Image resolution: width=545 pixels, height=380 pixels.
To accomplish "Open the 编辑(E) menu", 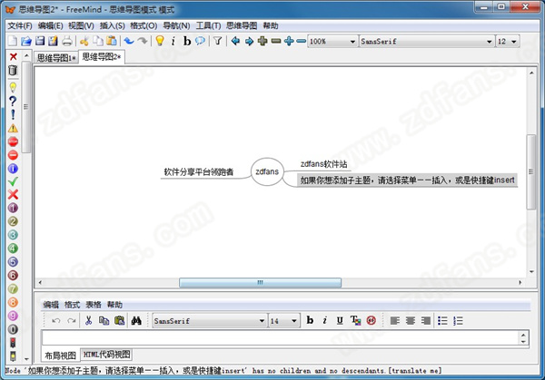I will [x=50, y=25].
